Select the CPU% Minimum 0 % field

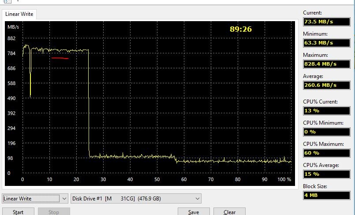(x=326, y=132)
